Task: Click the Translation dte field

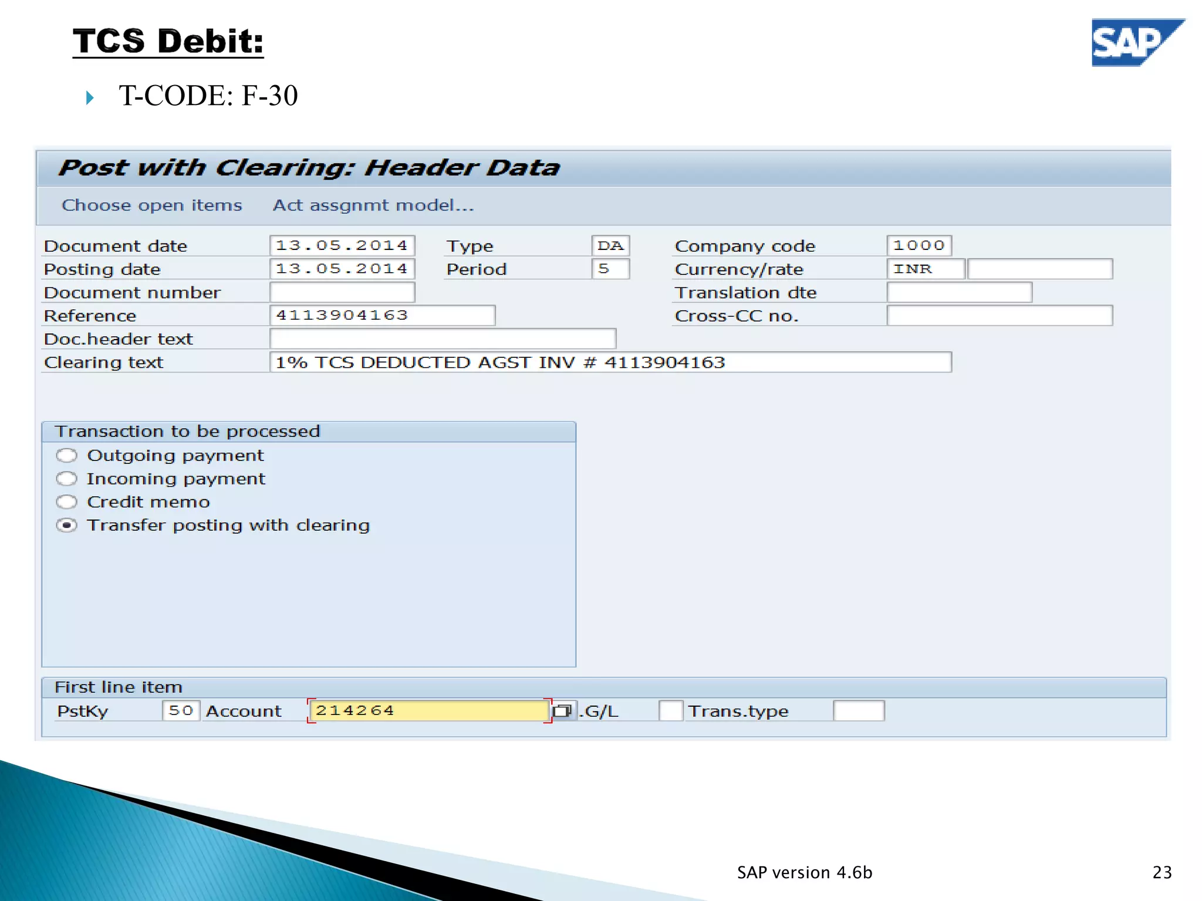Action: [960, 292]
